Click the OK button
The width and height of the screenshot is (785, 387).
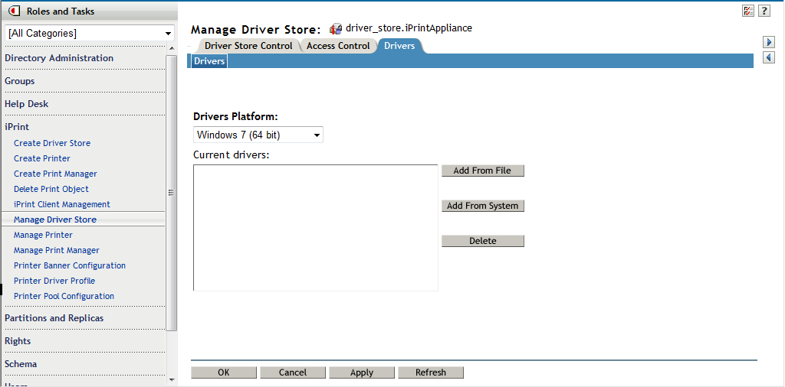pos(224,372)
